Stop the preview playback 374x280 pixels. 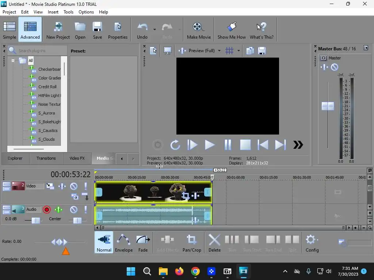coord(245,145)
